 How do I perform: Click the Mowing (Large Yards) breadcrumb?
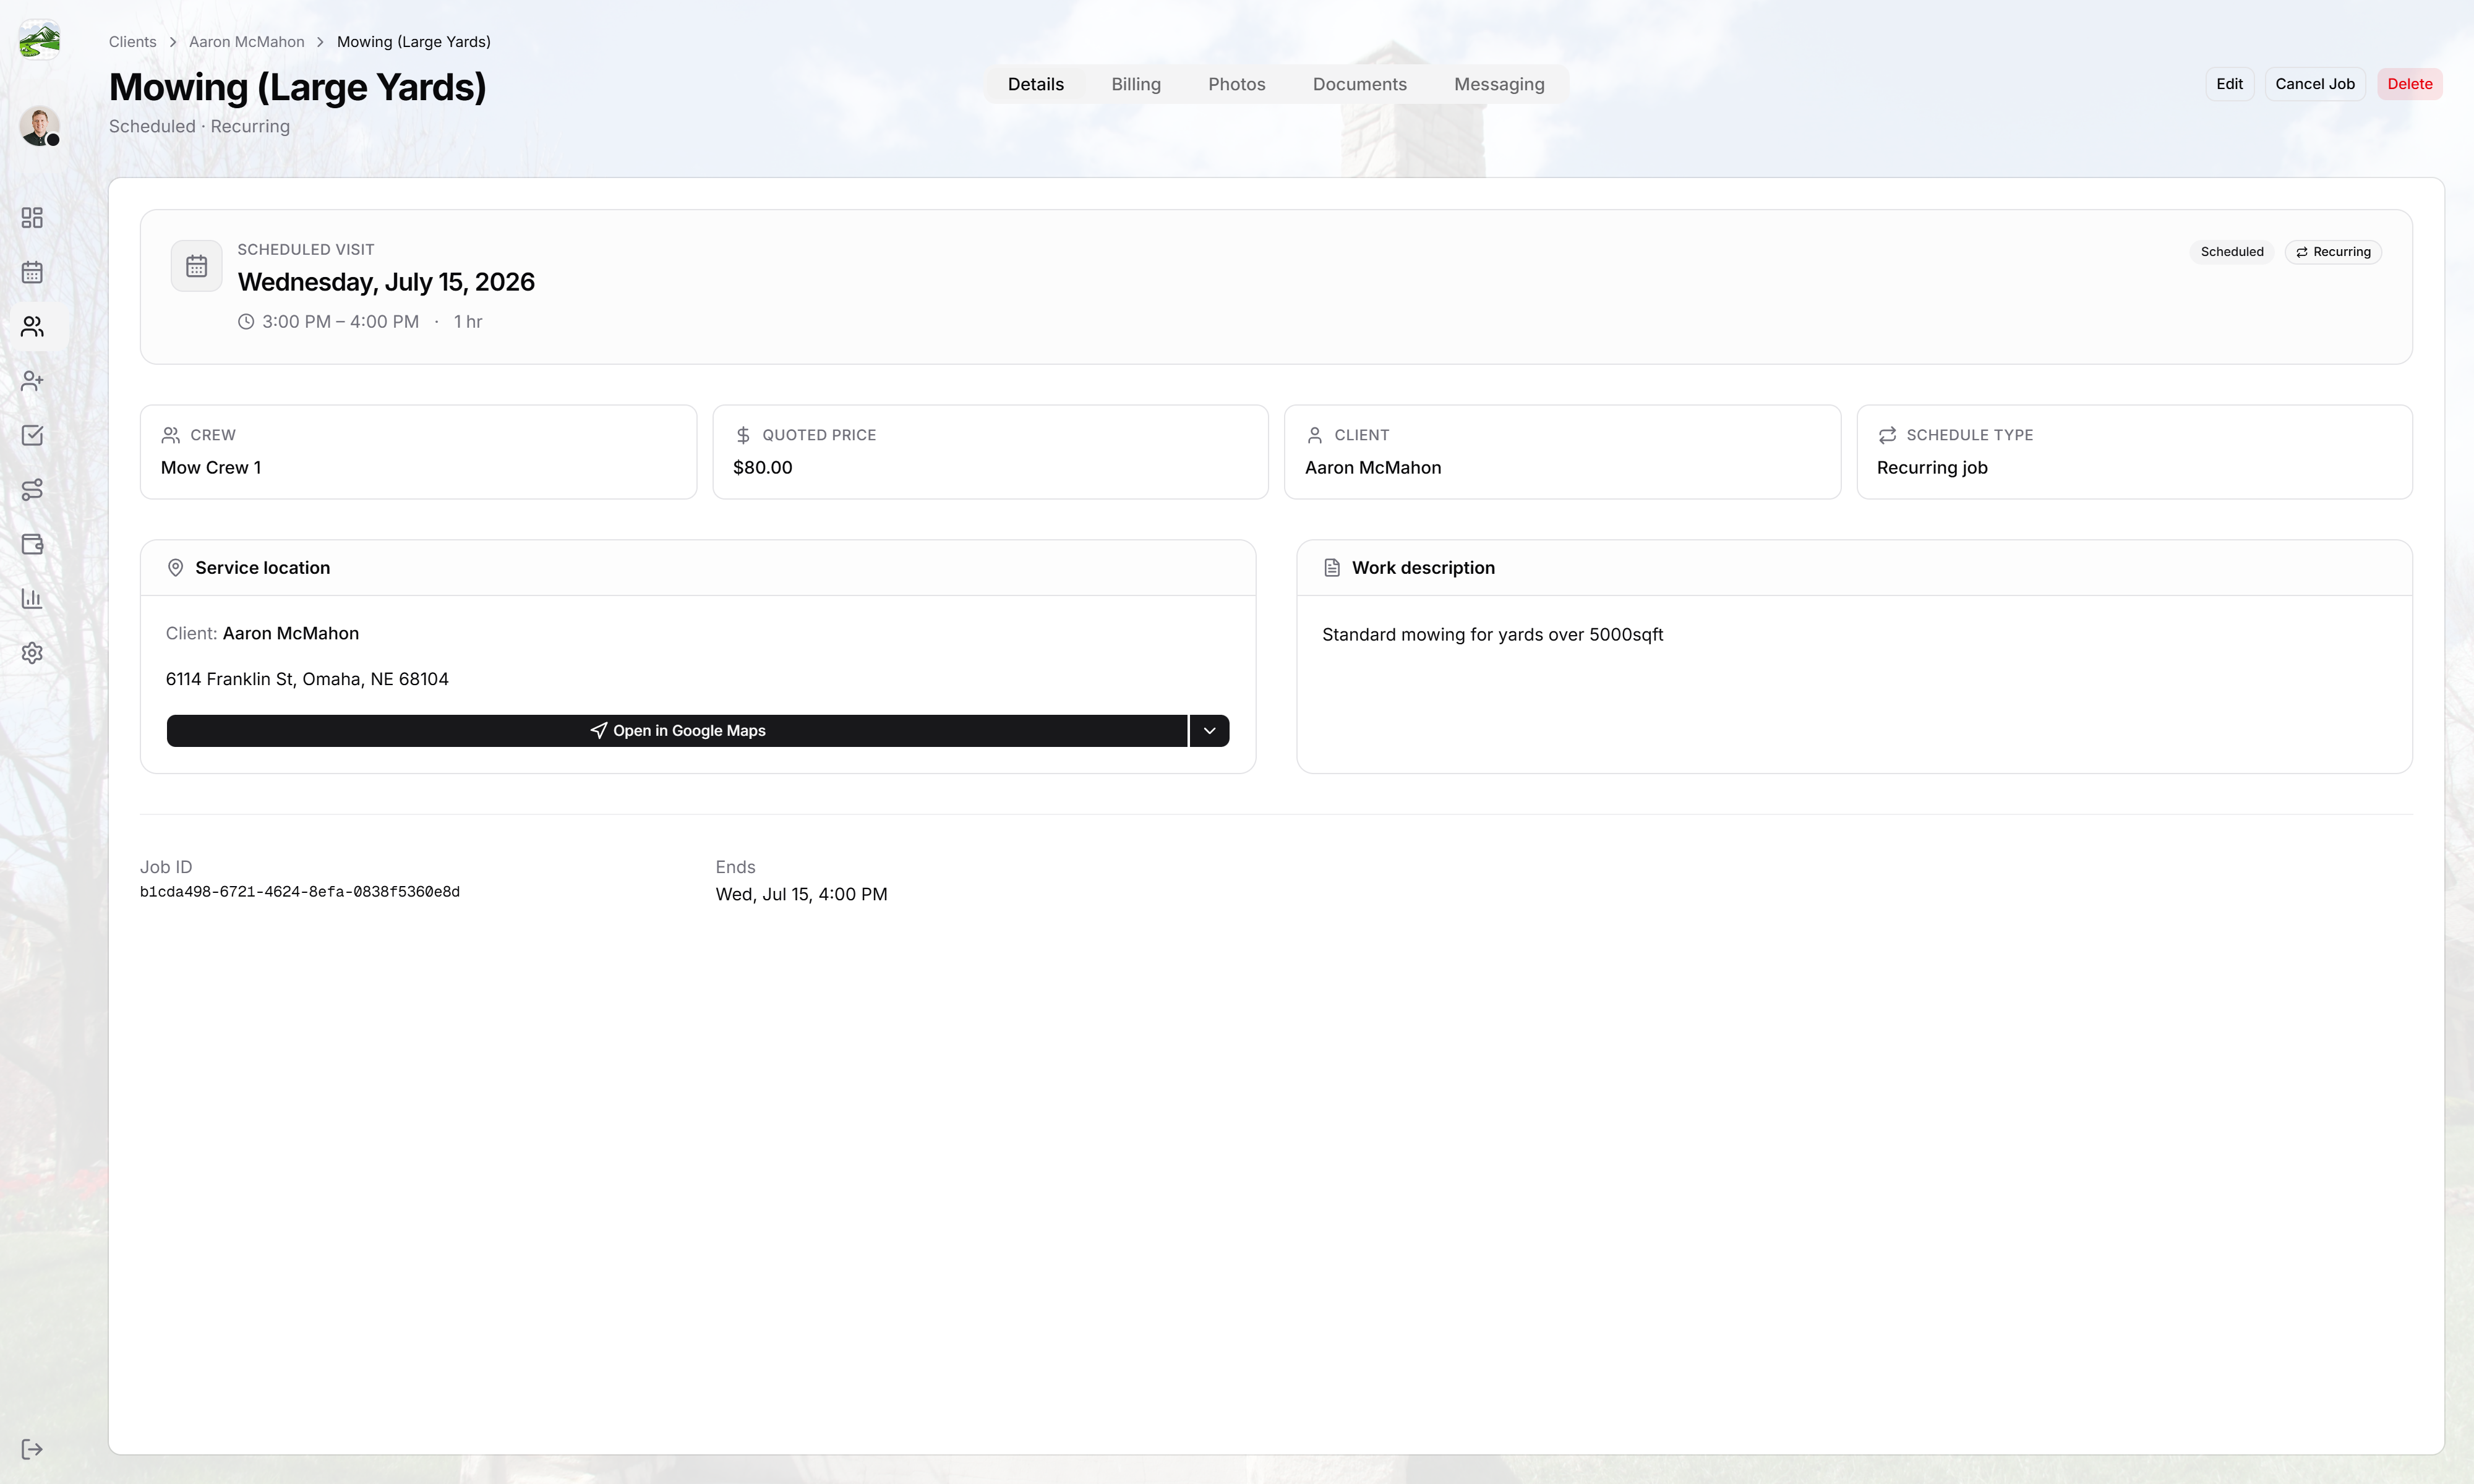click(x=414, y=42)
